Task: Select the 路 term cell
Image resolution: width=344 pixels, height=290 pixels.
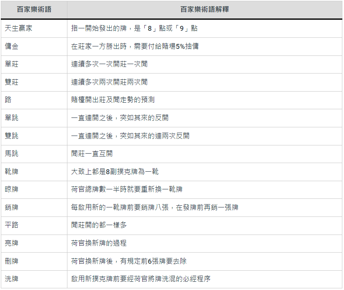Action: pyautogui.click(x=8, y=100)
